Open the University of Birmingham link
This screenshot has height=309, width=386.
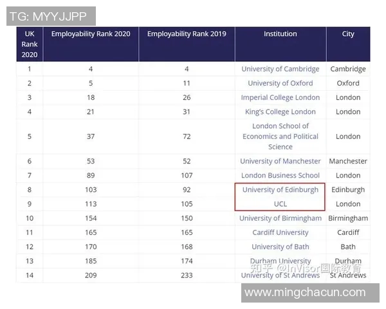pyautogui.click(x=280, y=218)
